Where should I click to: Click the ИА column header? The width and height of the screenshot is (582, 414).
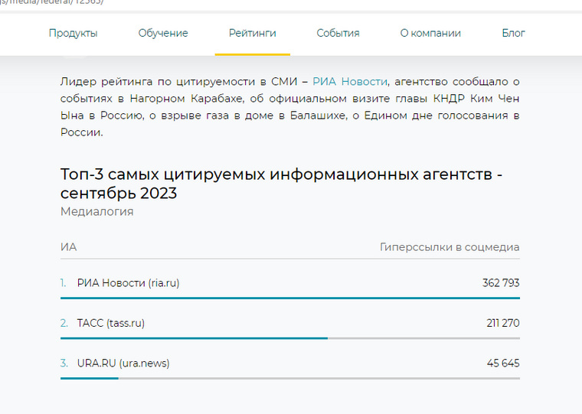click(68, 247)
